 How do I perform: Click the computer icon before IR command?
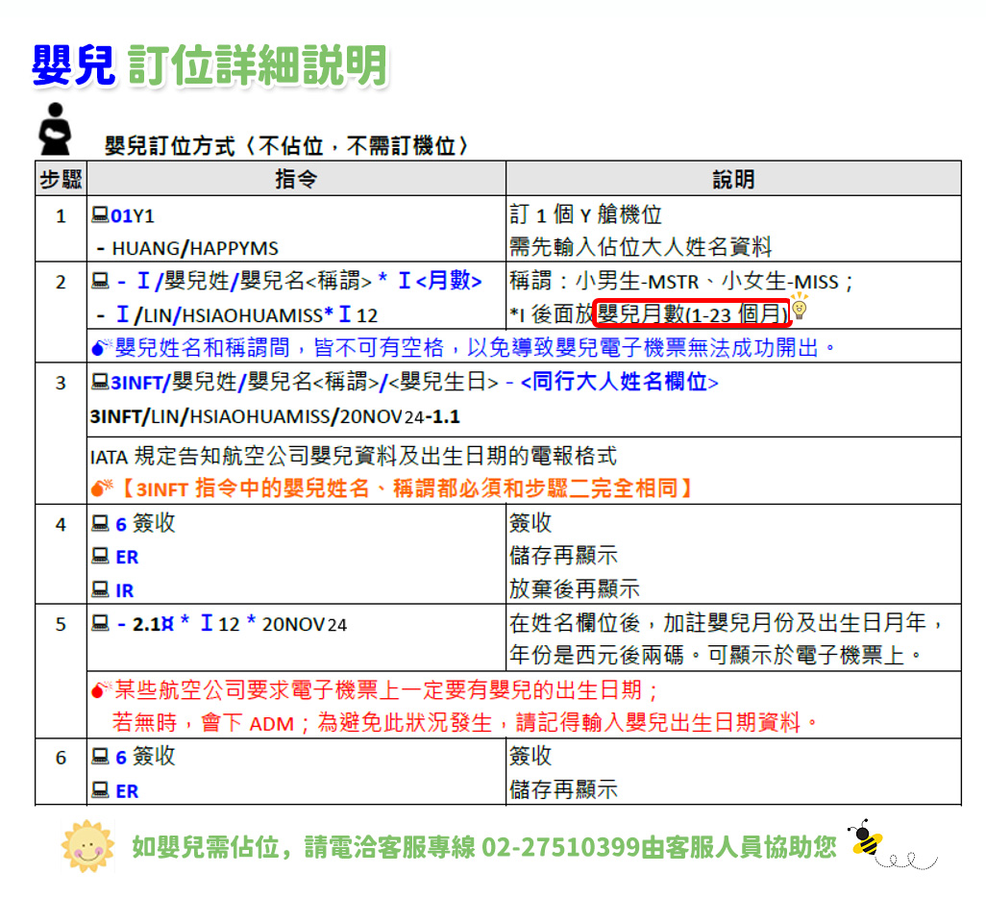point(100,589)
